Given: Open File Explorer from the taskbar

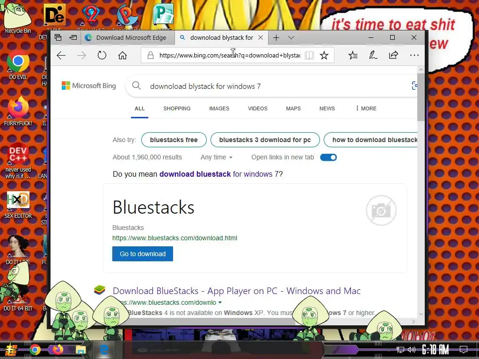Looking at the screenshot, I should 80,350.
